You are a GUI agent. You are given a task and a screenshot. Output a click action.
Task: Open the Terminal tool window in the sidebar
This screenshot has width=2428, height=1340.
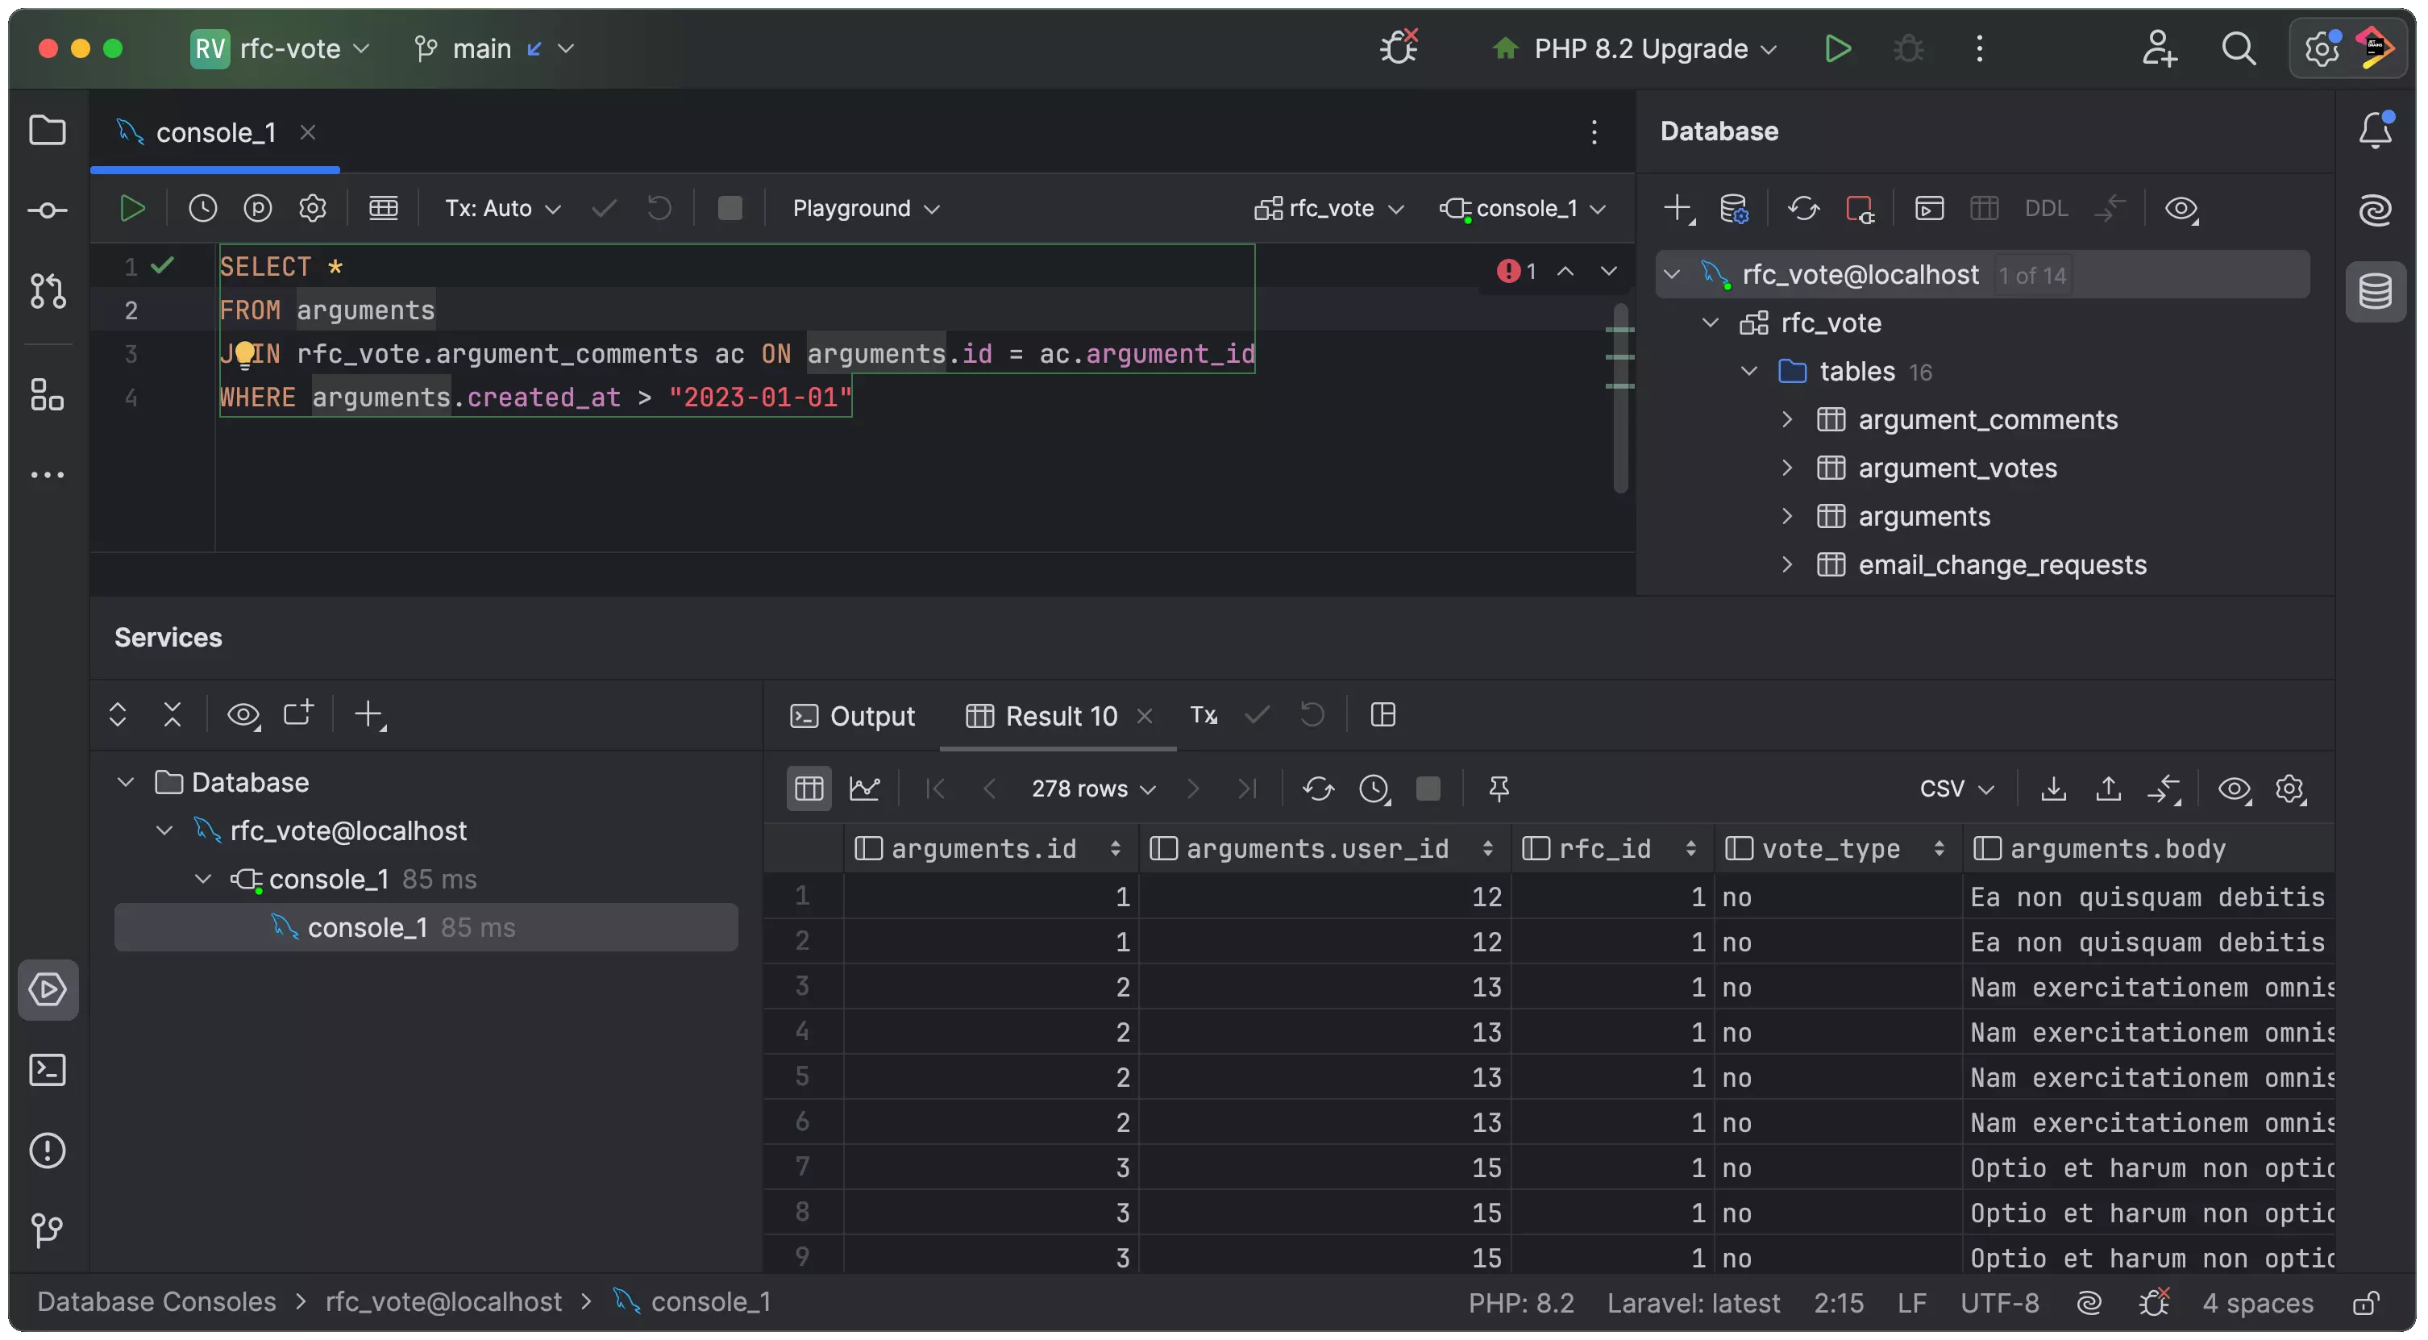tap(47, 1070)
